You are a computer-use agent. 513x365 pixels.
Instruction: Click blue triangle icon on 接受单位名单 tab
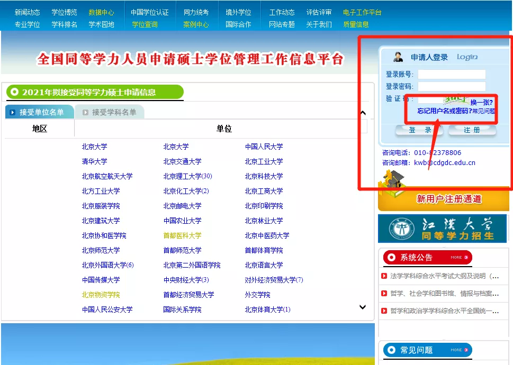[x=13, y=112]
